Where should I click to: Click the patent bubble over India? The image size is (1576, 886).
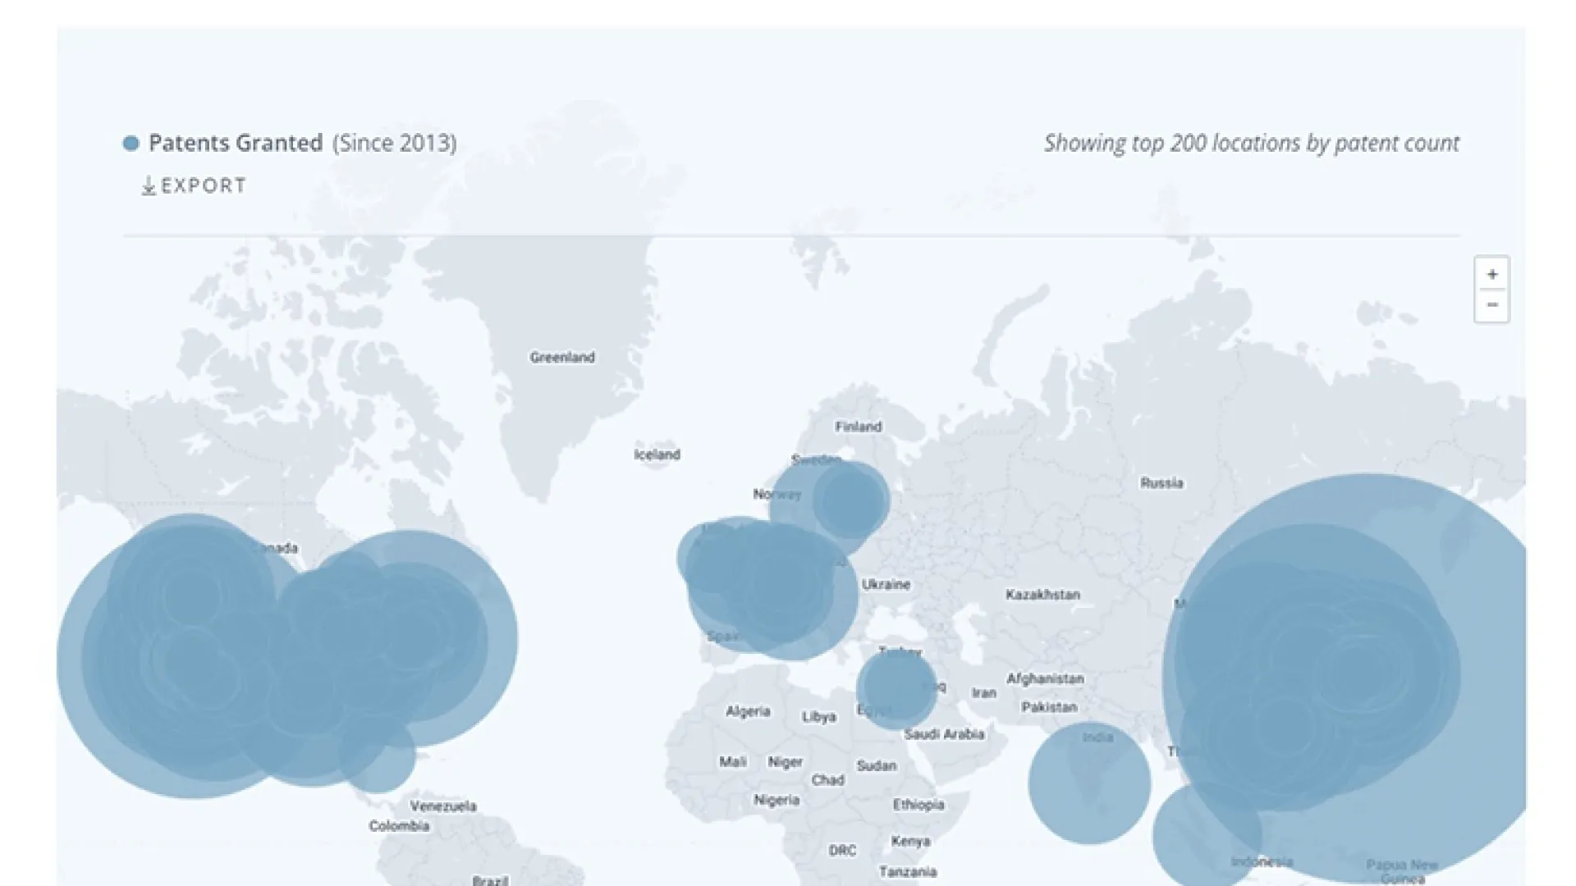pos(1089,783)
